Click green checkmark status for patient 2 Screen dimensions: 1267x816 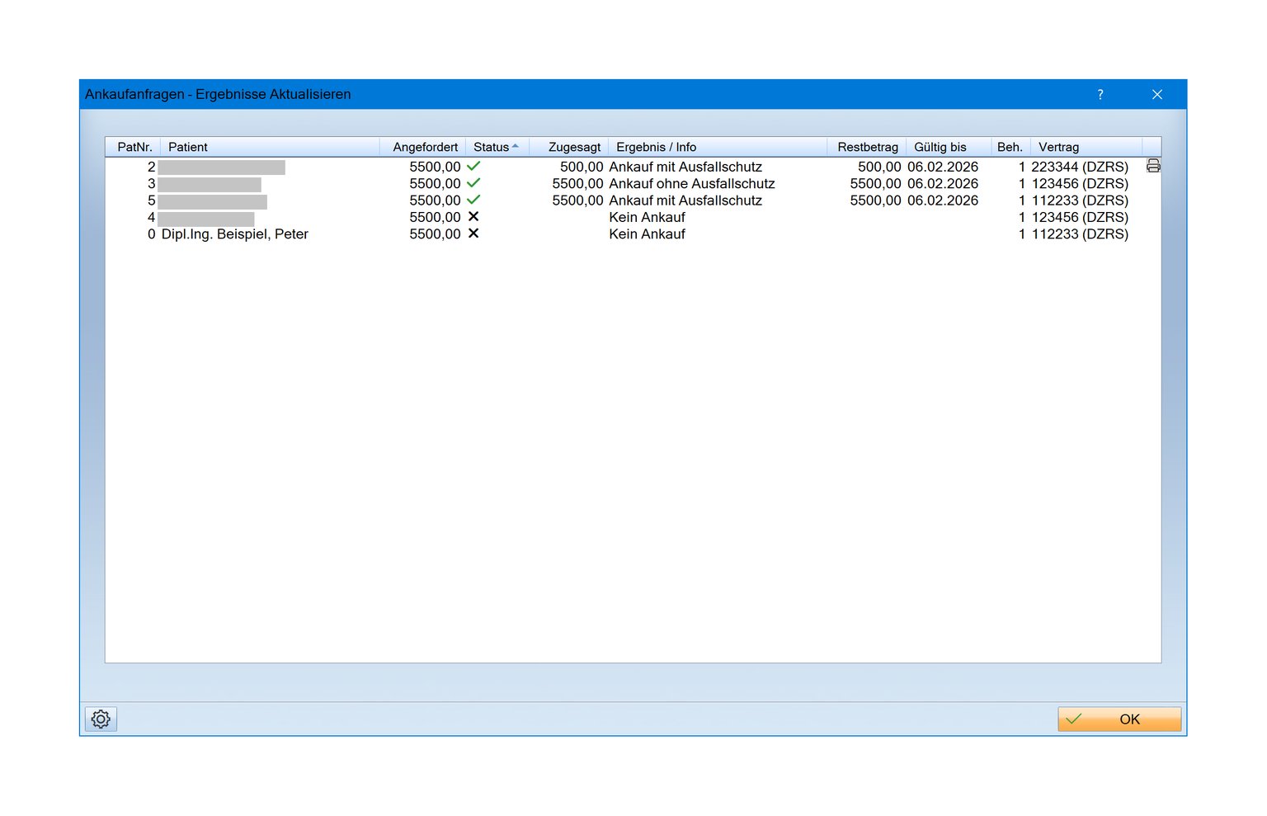point(473,167)
